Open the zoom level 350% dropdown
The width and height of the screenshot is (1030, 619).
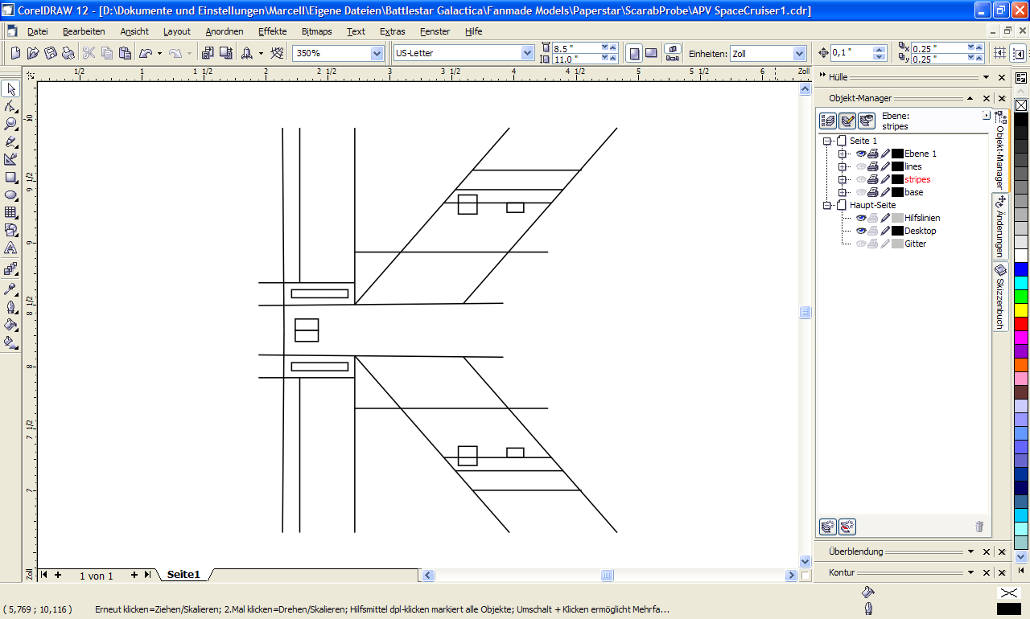[377, 53]
